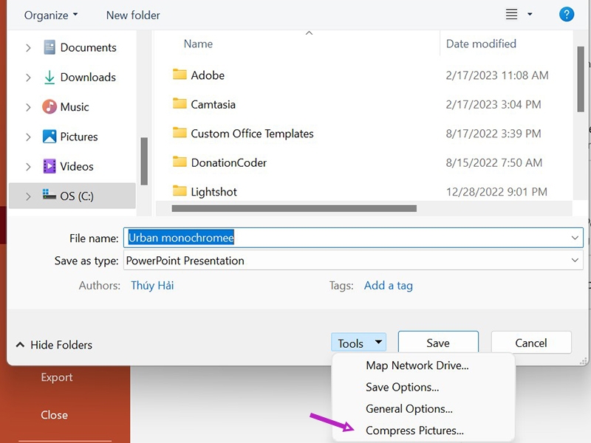Choose Map Network Drive menu item
The image size is (591, 443).
pyautogui.click(x=417, y=365)
